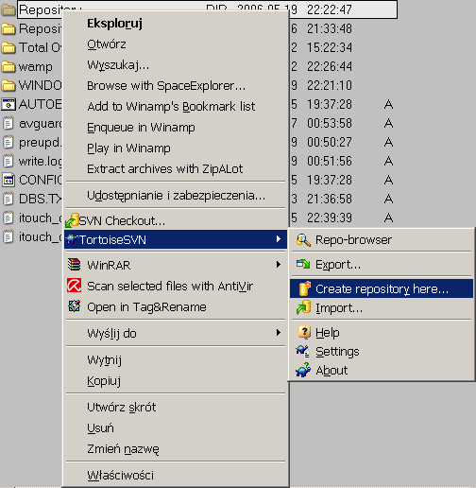This screenshot has height=488, width=476.
Task: Click the CONFIG file icon
Action: coord(8,180)
